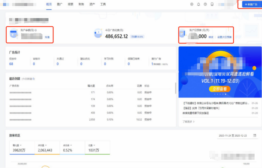Image resolution: width=262 pixels, height=168 pixels.
Task: Click the info icon beside 账户余额
Action: point(36,30)
